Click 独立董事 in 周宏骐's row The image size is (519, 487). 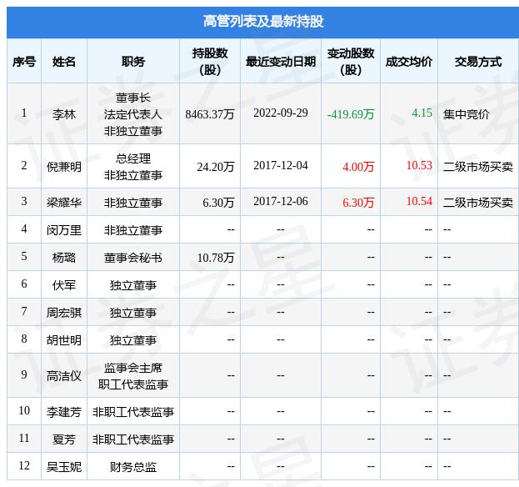[133, 313]
